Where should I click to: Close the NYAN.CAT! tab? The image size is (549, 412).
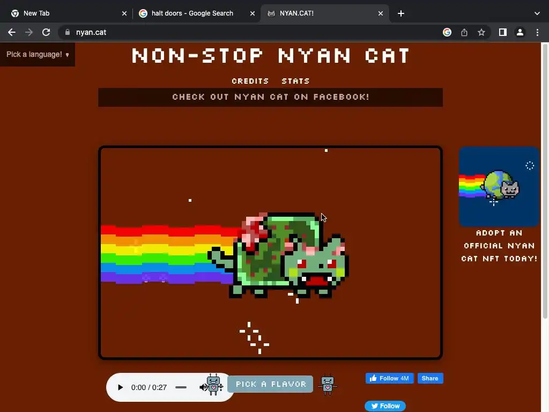(381, 13)
